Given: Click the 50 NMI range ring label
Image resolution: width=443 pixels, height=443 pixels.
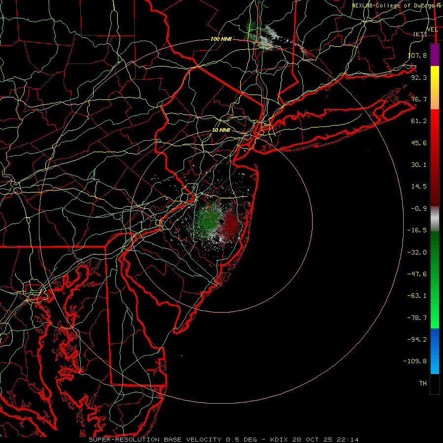Looking at the screenshot, I should pos(221,130).
